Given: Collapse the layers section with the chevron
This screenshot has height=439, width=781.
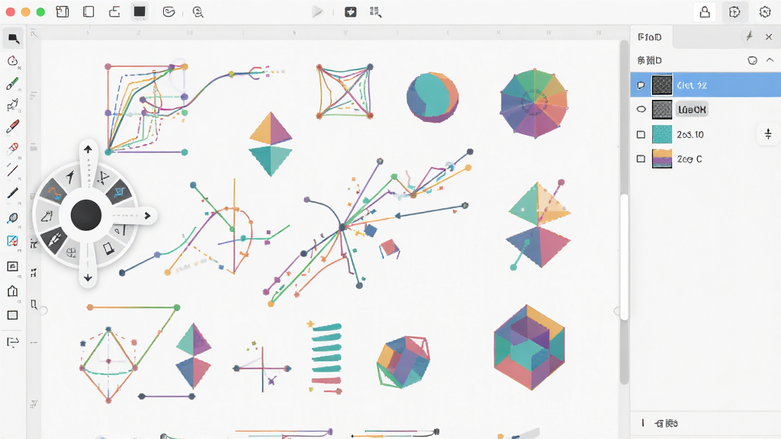Looking at the screenshot, I should (770, 60).
